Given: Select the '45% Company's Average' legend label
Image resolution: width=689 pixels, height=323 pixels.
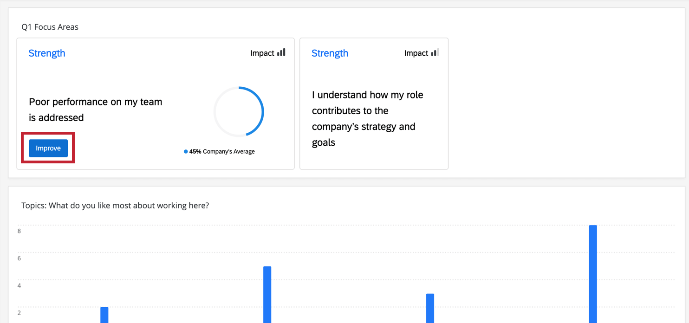Looking at the screenshot, I should 222,152.
